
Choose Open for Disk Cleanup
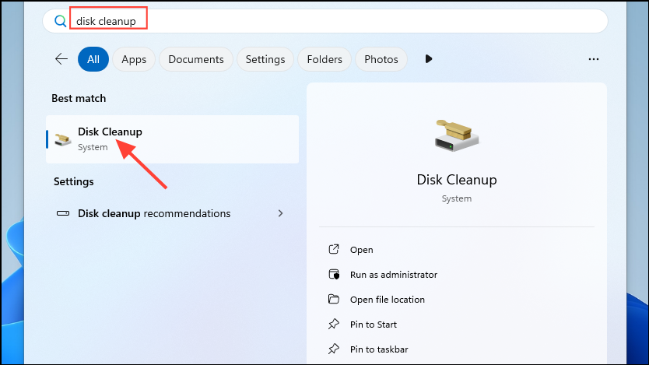pyautogui.click(x=361, y=250)
